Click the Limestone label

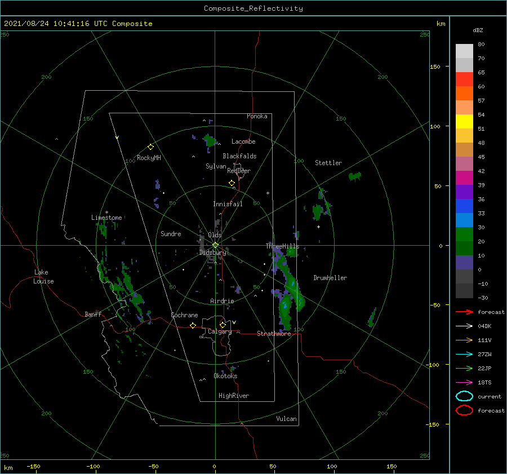pos(106,218)
